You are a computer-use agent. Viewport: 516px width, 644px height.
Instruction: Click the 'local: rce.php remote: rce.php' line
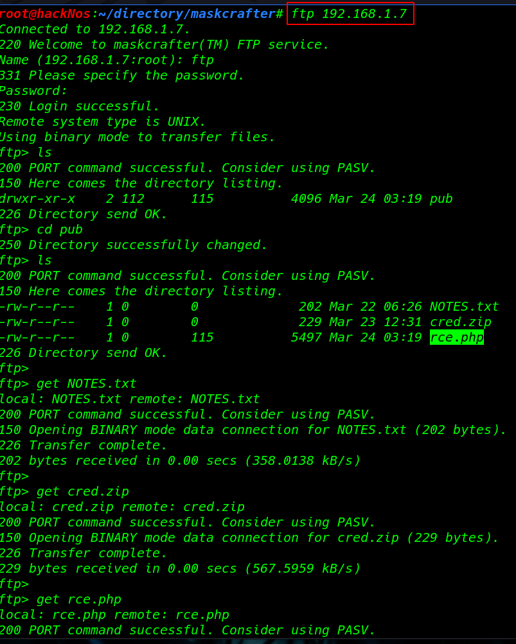pos(115,615)
